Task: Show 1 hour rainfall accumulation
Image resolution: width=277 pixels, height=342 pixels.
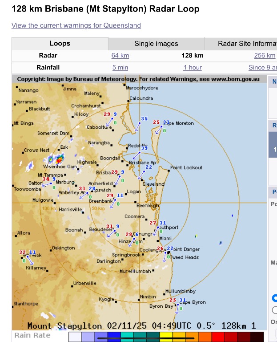Action: pos(192,68)
